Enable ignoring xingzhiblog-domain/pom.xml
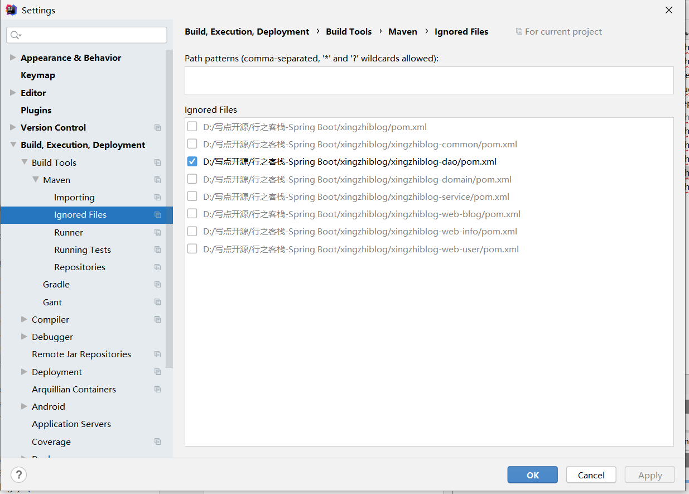 (192, 179)
